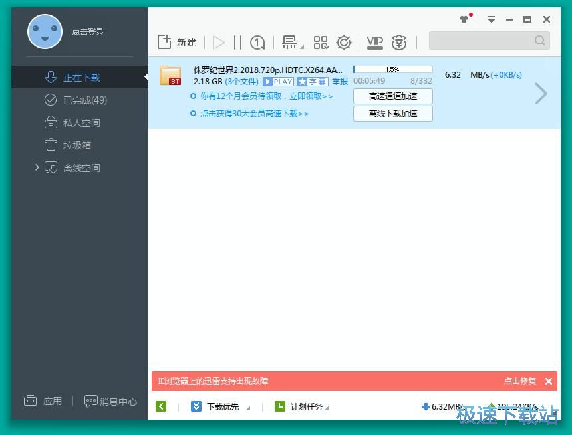Open the 已完成(49) completed list
The image size is (572, 435).
(x=80, y=100)
